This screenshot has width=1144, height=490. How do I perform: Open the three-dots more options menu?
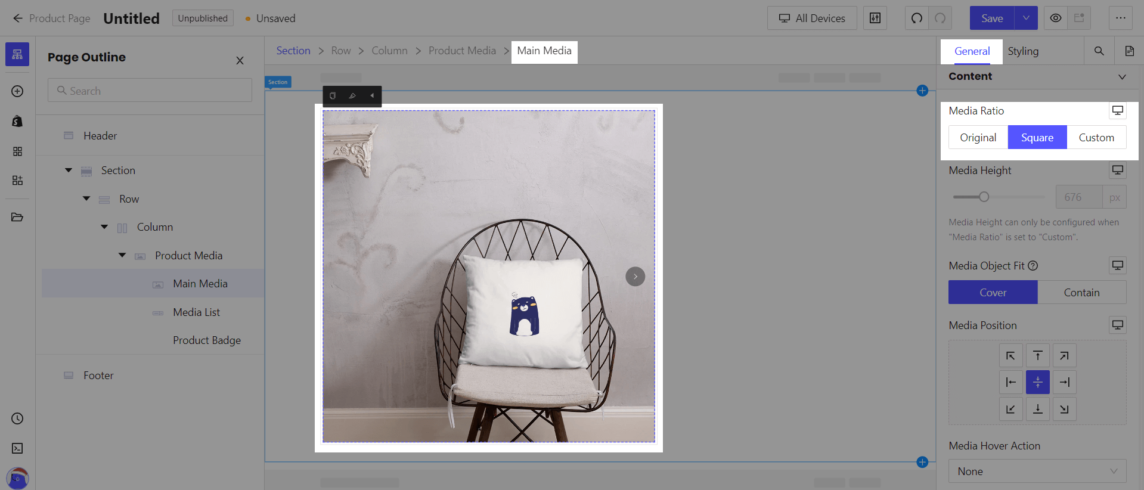tap(1121, 18)
